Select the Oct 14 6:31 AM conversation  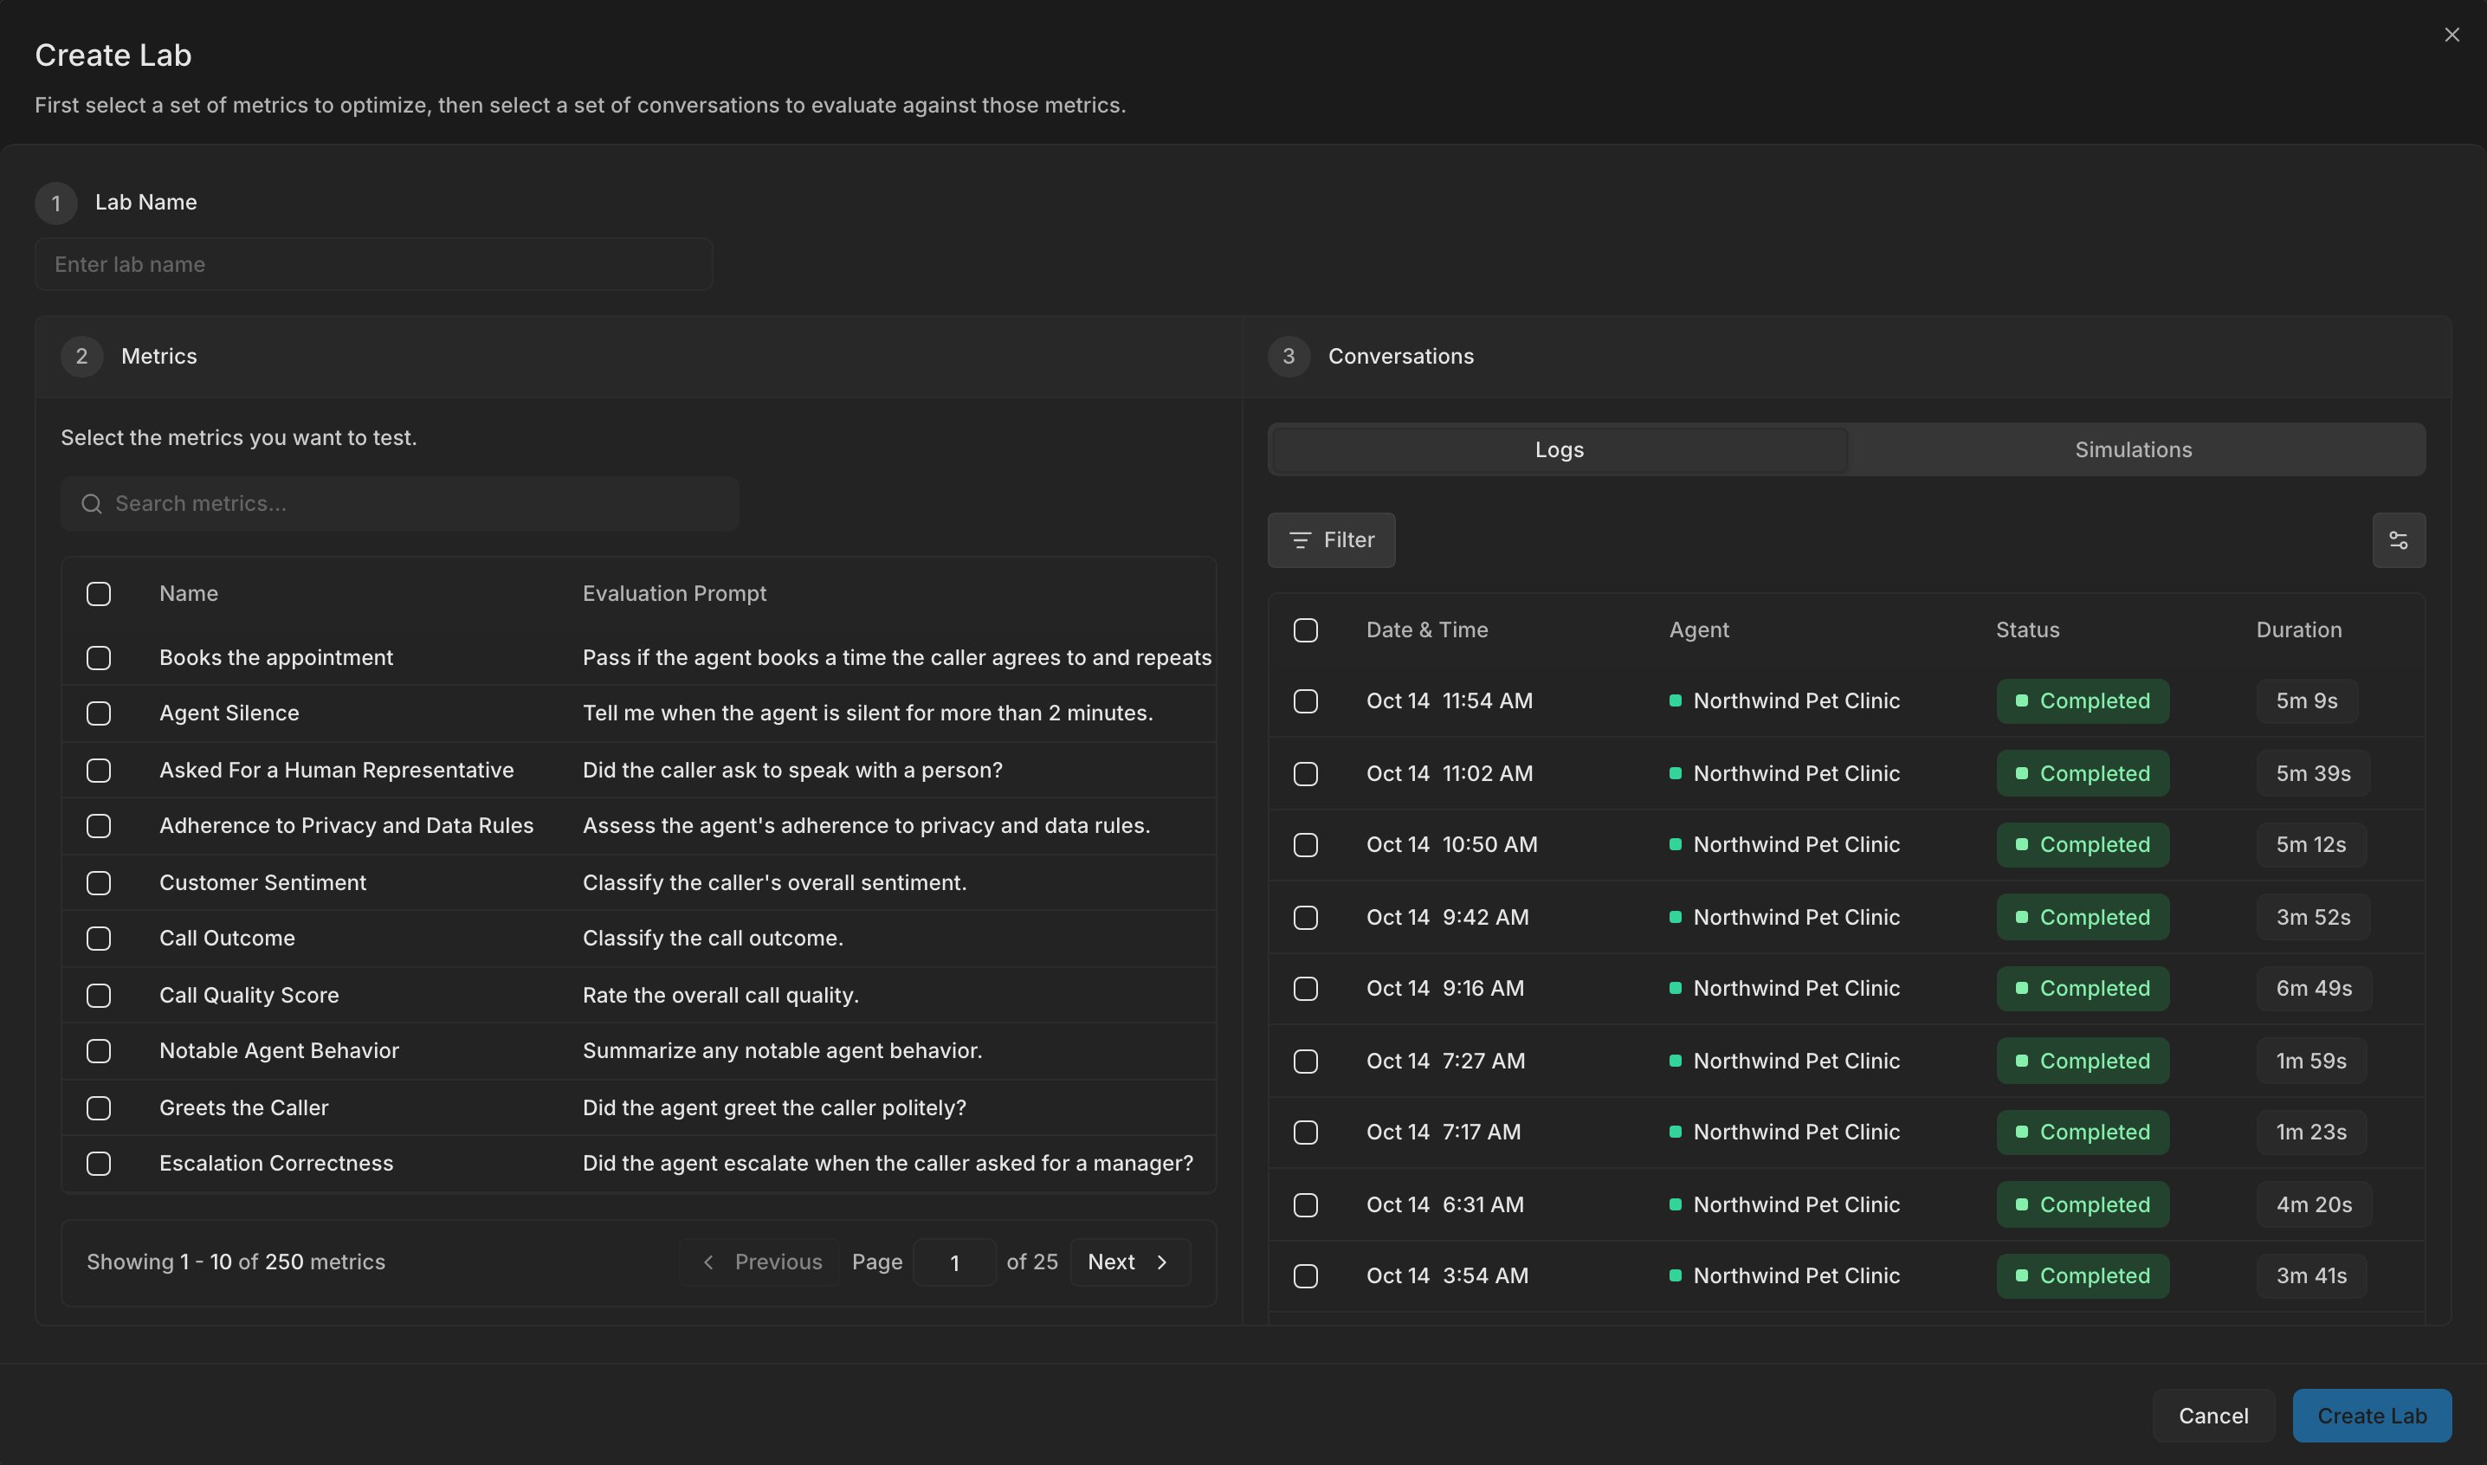coord(1305,1204)
